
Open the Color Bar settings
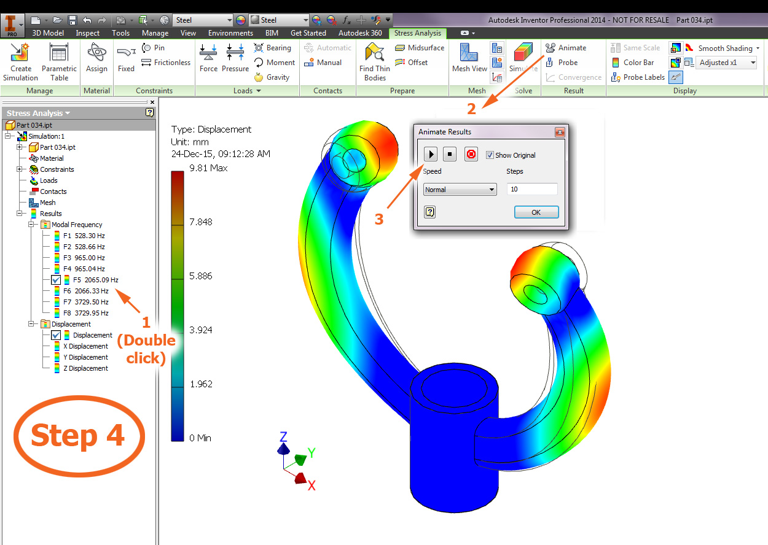point(633,63)
